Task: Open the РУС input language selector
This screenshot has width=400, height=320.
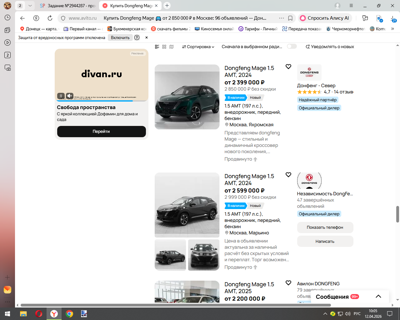Action: (357, 314)
